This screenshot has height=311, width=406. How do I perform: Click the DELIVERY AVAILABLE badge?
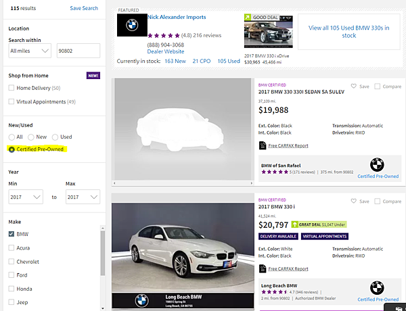click(278, 236)
